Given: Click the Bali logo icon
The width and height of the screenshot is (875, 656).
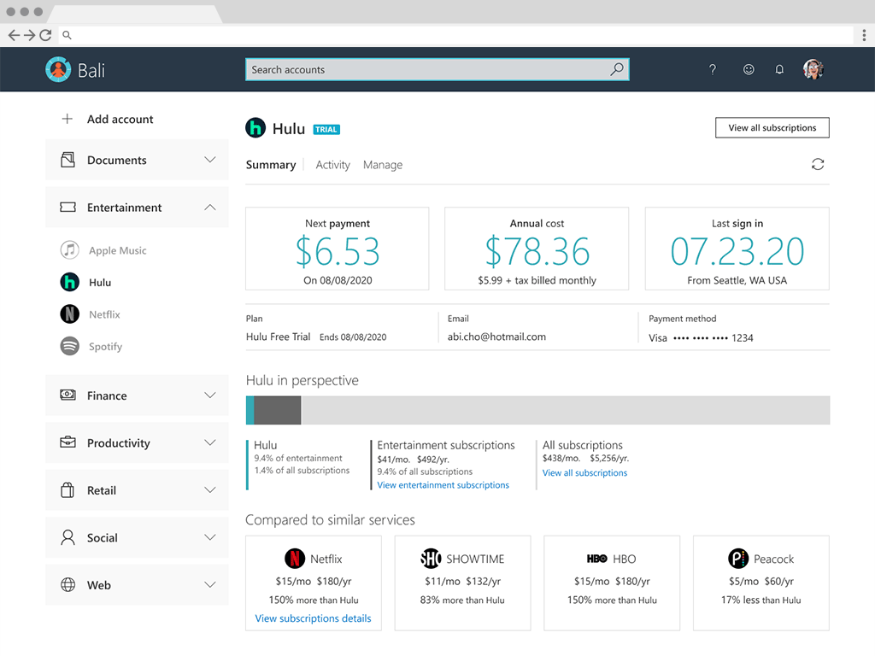Looking at the screenshot, I should click(x=58, y=70).
